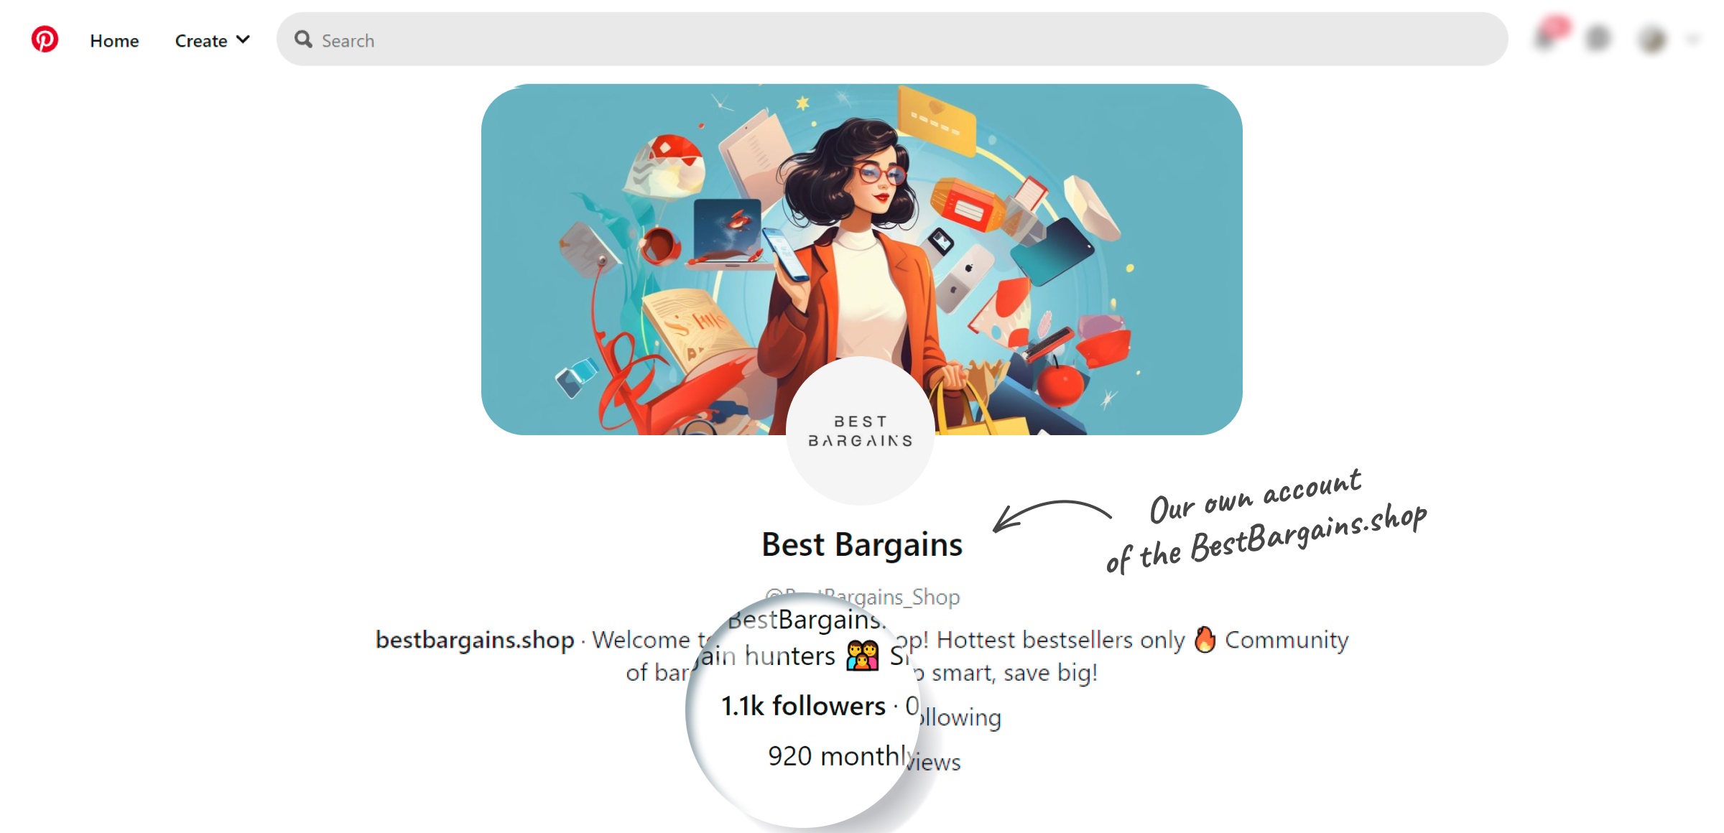This screenshot has width=1724, height=833.
Task: Click the BestBargains_Shop username handle
Action: [863, 597]
